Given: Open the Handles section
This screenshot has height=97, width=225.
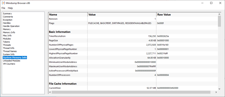Looking at the screenshot, I should click(x=7, y=23).
